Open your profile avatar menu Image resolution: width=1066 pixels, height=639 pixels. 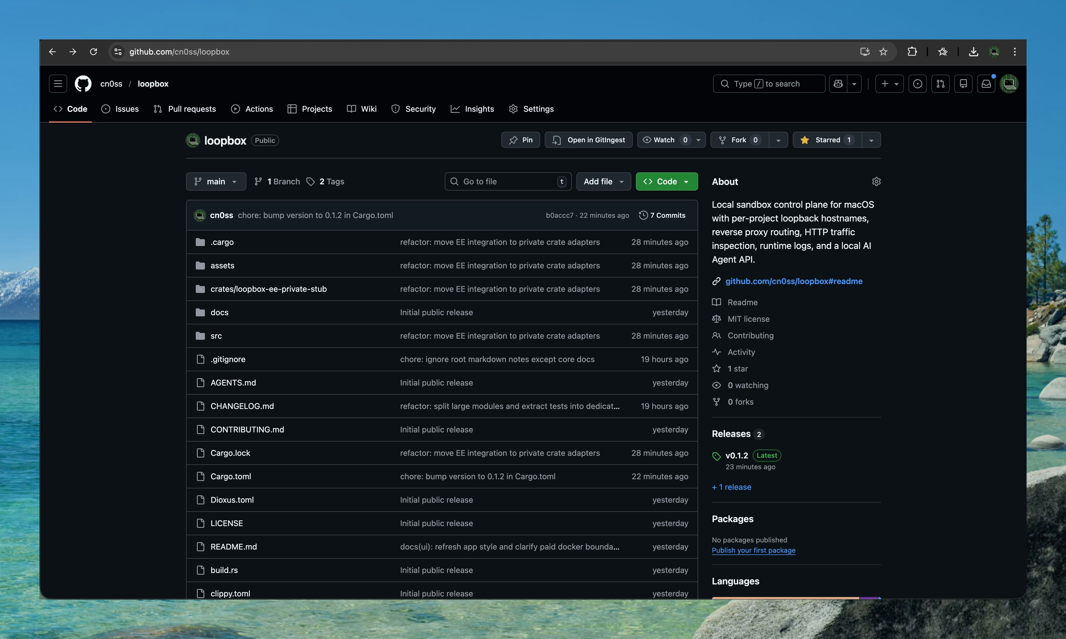pyautogui.click(x=1010, y=83)
